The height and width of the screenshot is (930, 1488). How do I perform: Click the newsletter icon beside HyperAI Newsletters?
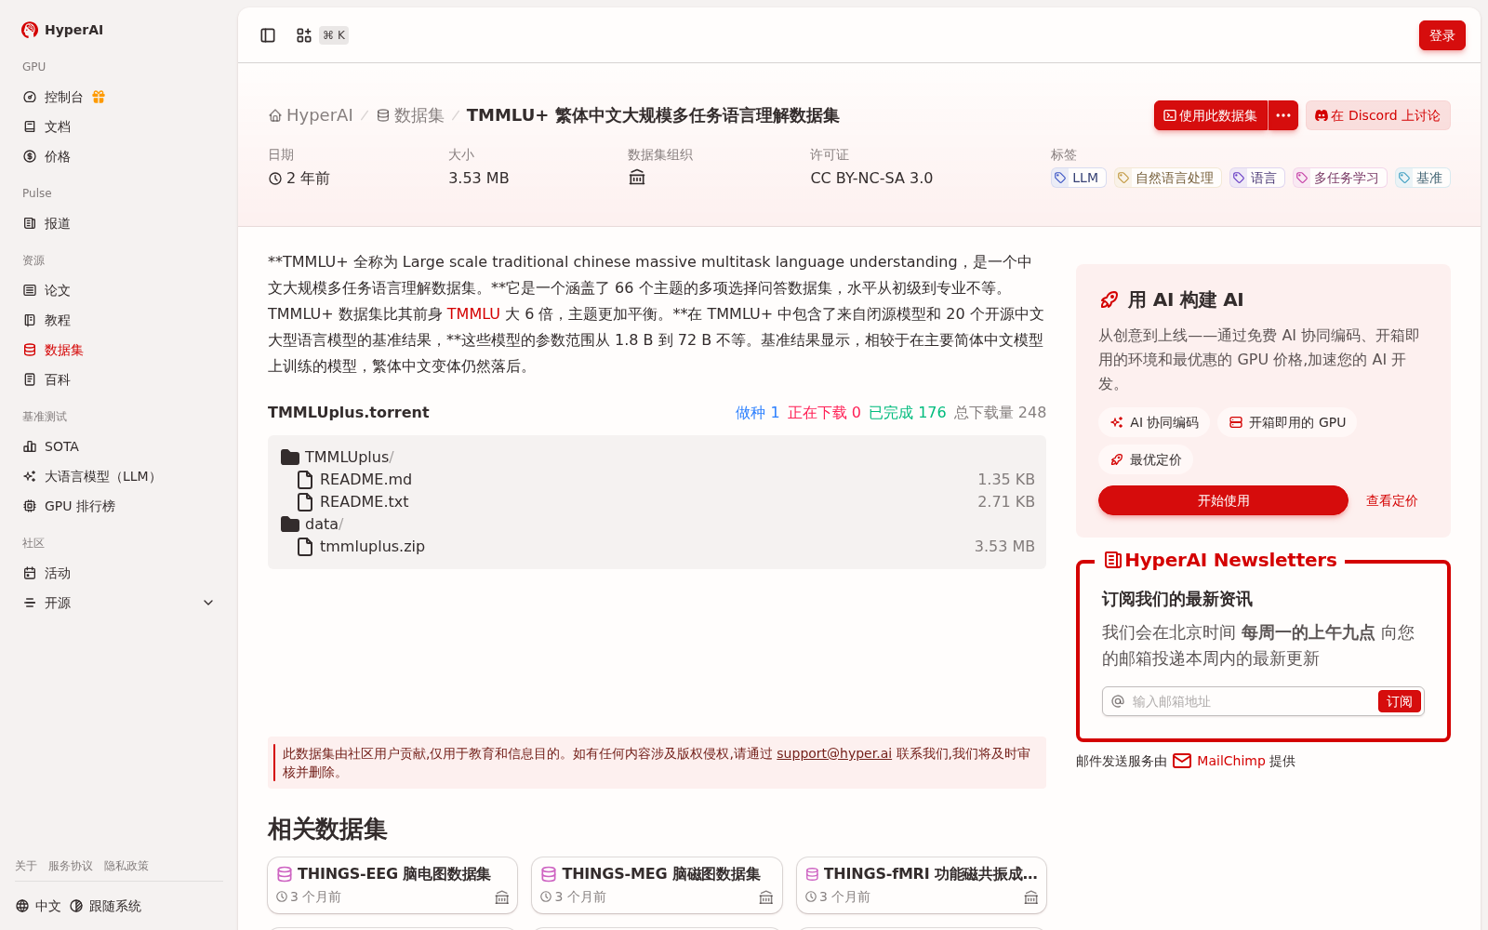(x=1112, y=560)
